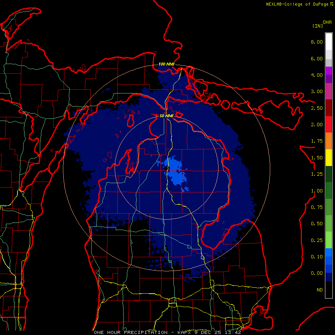Click the [IN] units label
The height and width of the screenshot is (335, 335).
(x=318, y=26)
